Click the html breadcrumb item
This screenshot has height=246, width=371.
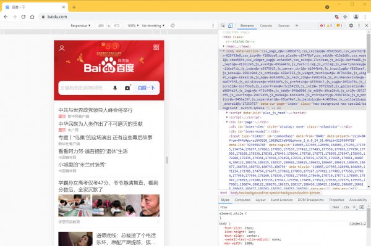pyautogui.click(x=223, y=193)
